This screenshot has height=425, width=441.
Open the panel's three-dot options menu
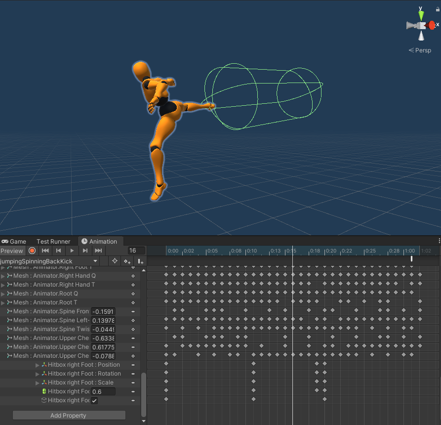click(439, 241)
